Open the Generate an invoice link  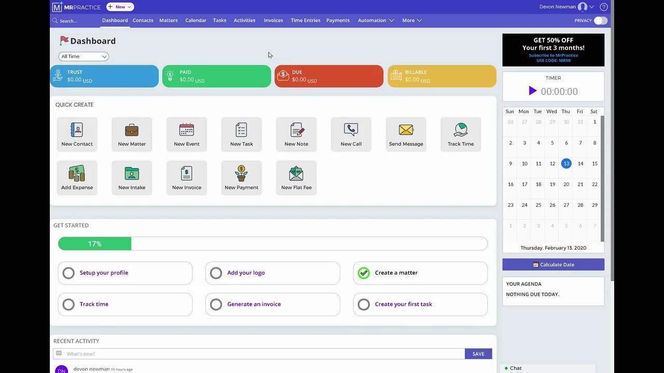pyautogui.click(x=254, y=305)
